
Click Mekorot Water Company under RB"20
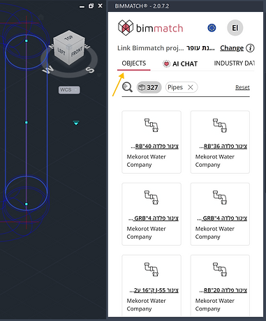pyautogui.click(x=215, y=305)
